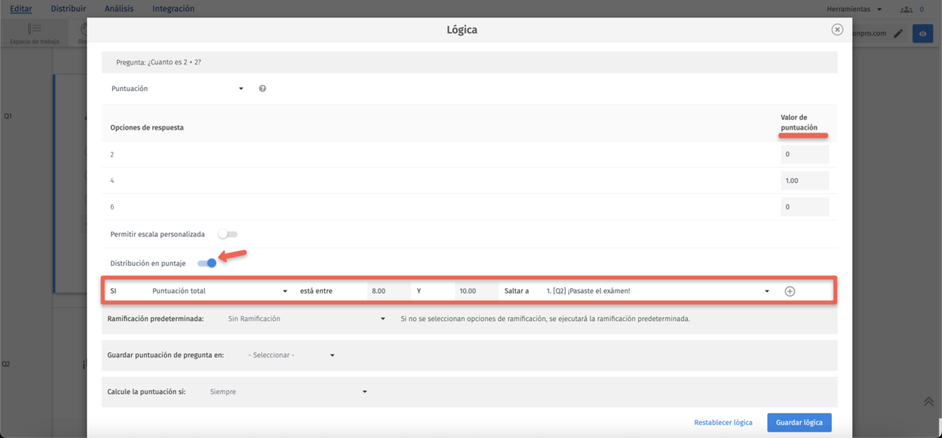Viewport: 942px width, 438px height.
Task: Click the lower range field 8.00
Action: 389,291
